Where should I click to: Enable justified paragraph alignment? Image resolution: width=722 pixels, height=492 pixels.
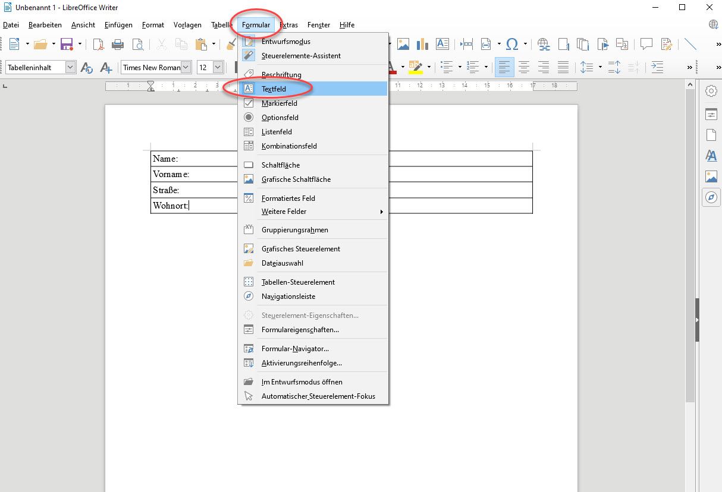(563, 67)
